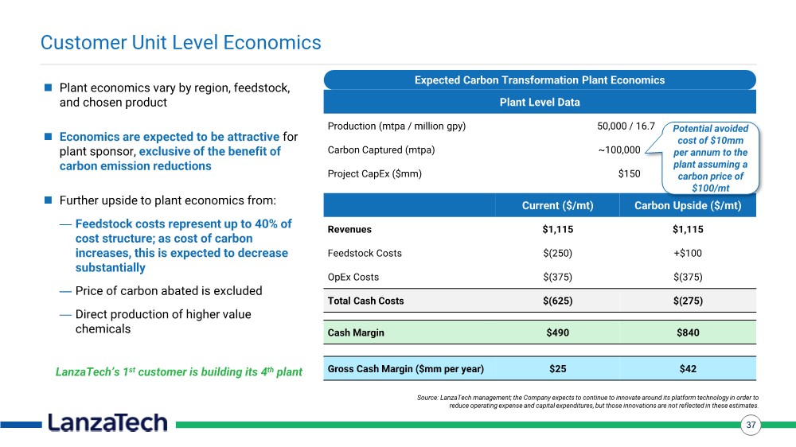
Task: Click the $(625) total cash costs value
Action: pos(557,301)
